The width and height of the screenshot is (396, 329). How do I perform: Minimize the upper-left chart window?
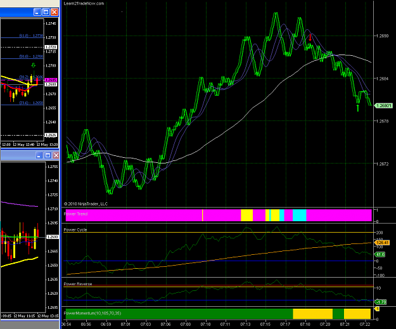tap(37, 12)
